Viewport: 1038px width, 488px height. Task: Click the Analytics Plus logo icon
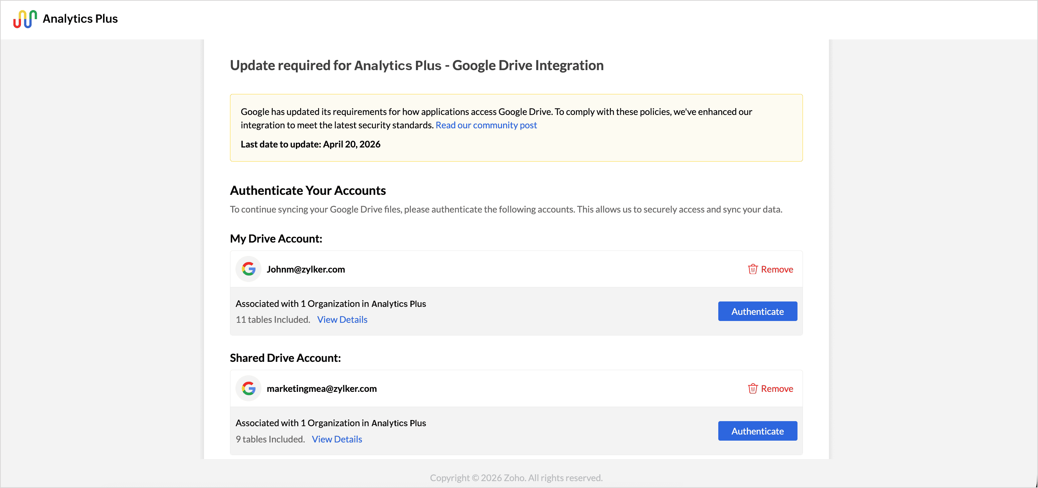[25, 19]
